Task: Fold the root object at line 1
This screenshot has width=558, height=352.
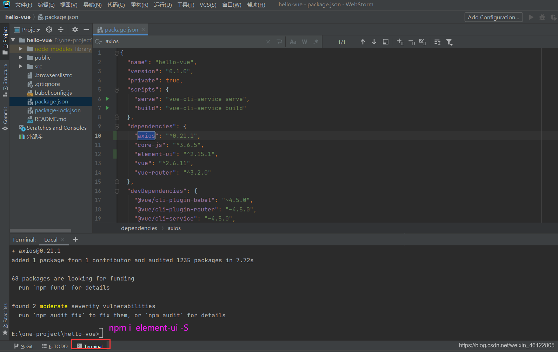Action: [117, 53]
